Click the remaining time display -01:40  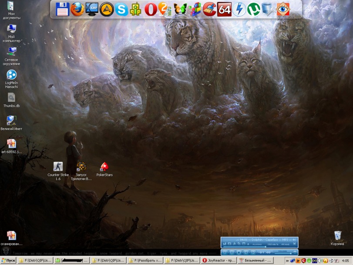264,252
